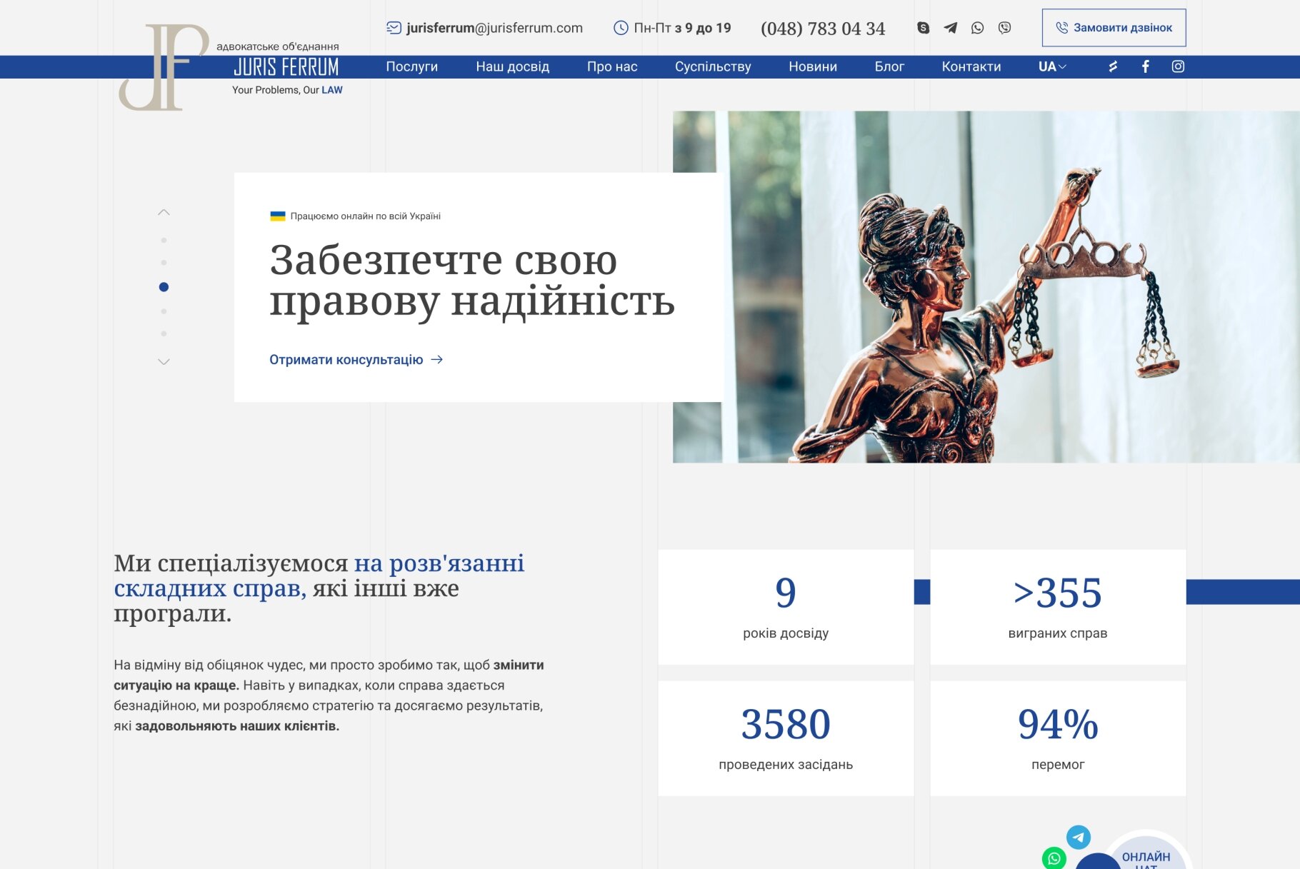Open the Viber contact icon in header
This screenshot has height=869, width=1300.
pyautogui.click(x=1004, y=28)
